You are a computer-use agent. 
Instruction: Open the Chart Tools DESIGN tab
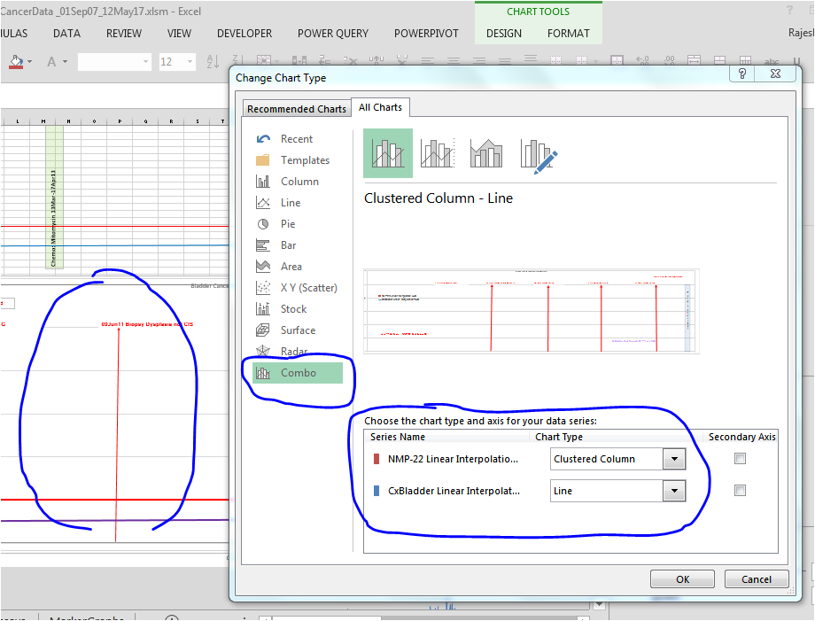(504, 34)
